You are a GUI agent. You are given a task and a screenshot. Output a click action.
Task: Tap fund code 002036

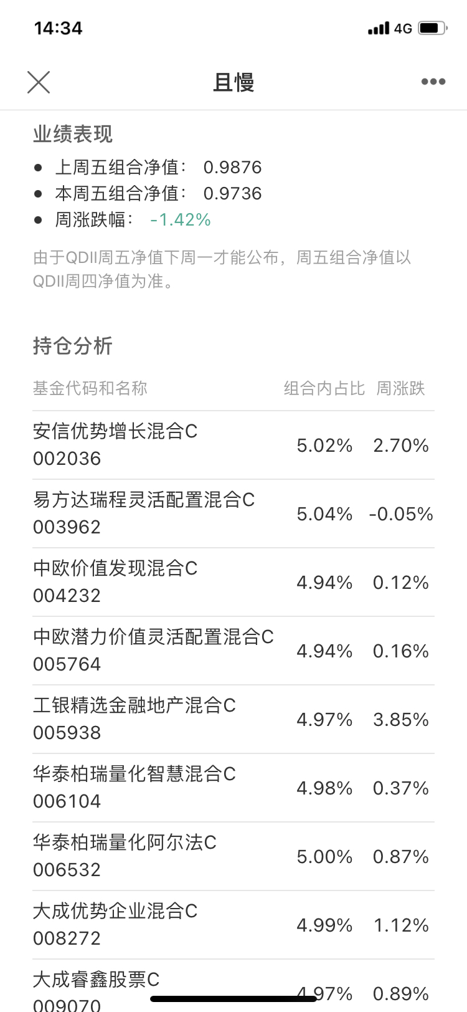[x=67, y=459]
